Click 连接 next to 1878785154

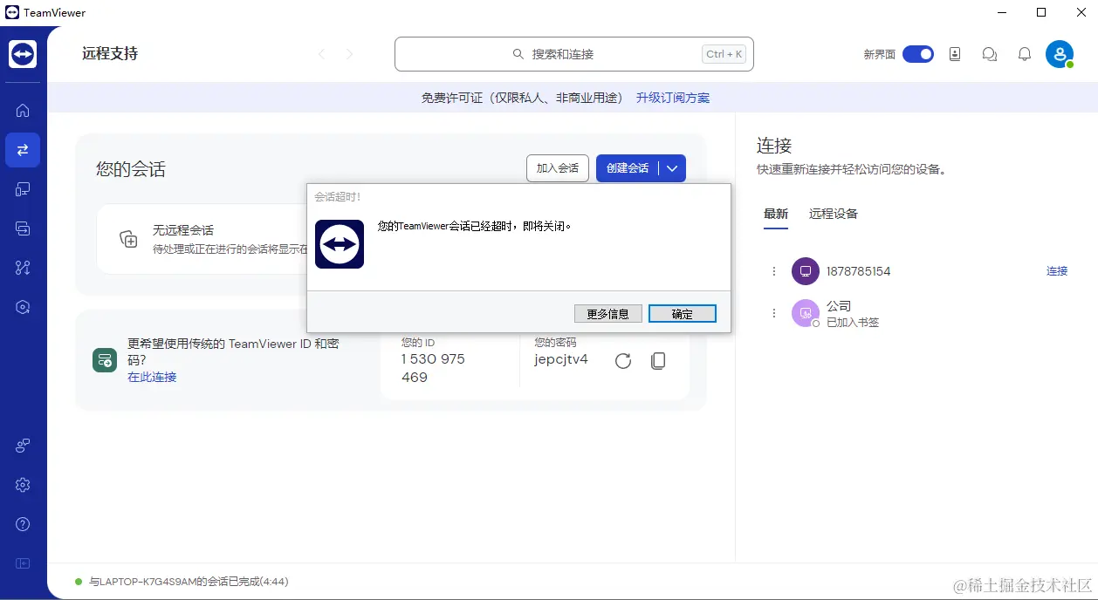coord(1057,271)
